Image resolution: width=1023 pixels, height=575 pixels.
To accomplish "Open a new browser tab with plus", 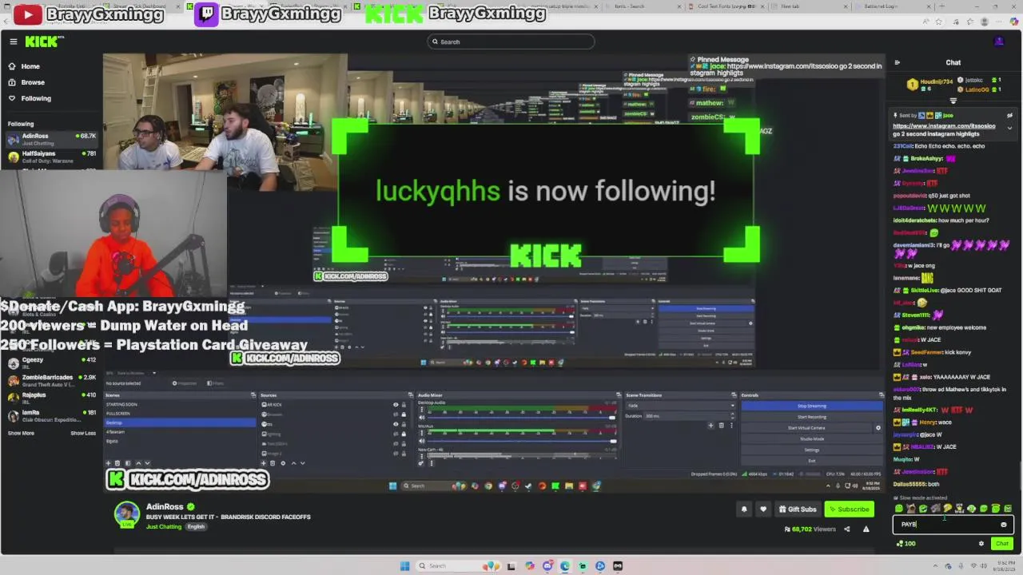I will (941, 6).
